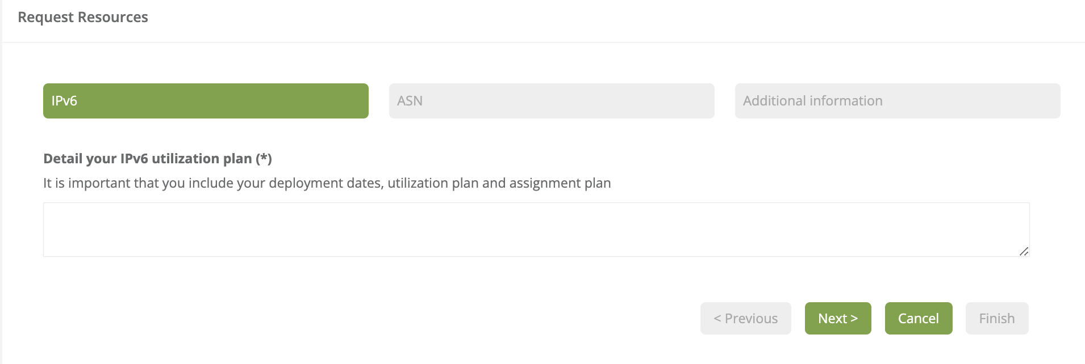The image size is (1085, 364).
Task: Select the IPv6 step tab
Action: click(206, 101)
